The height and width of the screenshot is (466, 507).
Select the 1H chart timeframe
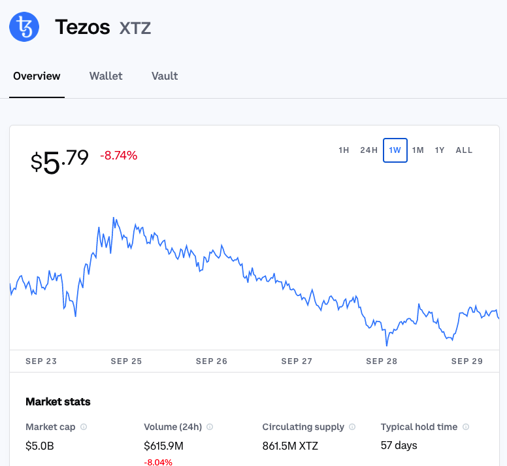click(x=344, y=150)
